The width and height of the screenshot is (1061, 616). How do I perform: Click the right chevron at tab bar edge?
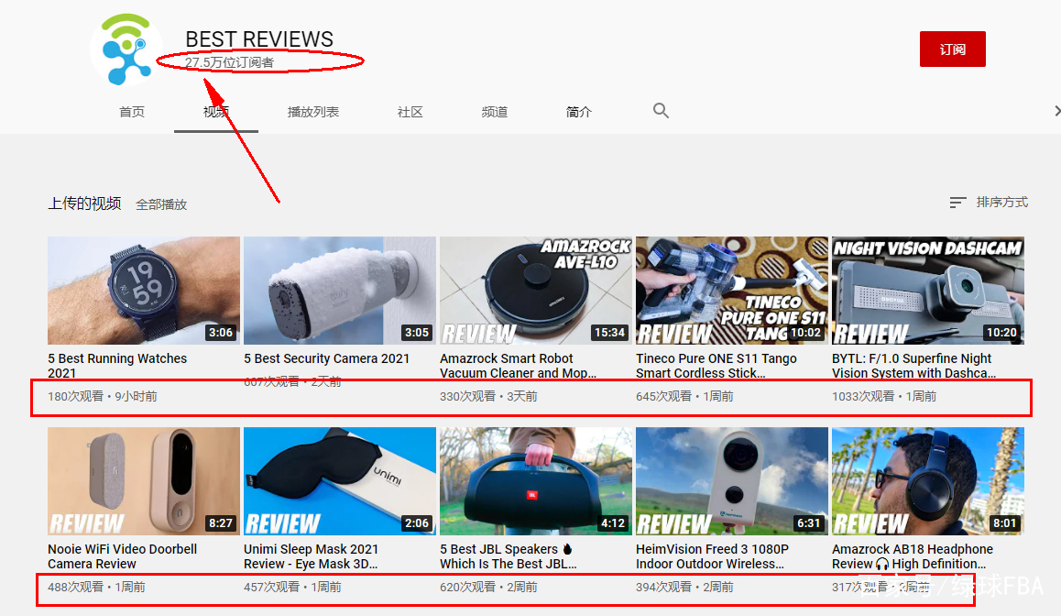[1056, 111]
